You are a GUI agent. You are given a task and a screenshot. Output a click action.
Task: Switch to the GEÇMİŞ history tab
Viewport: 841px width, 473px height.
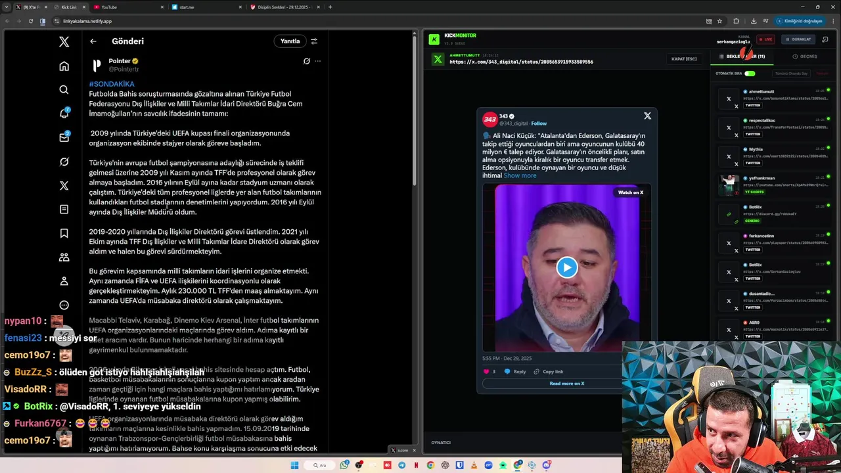click(805, 56)
